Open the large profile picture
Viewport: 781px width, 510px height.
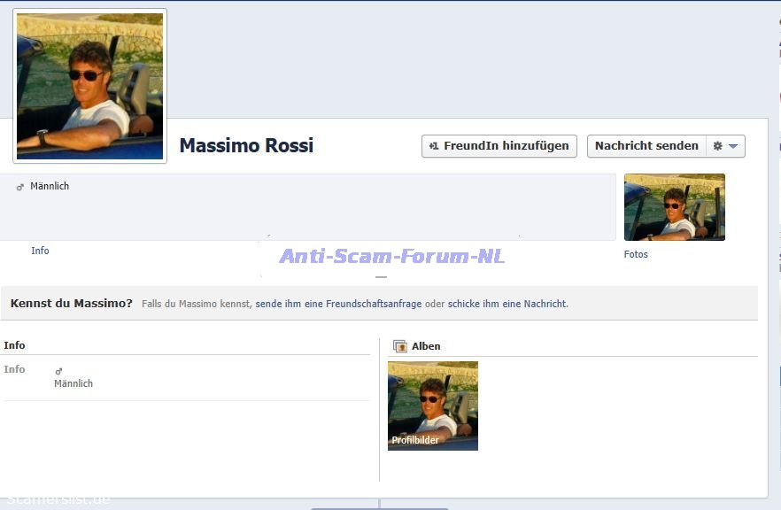tap(89, 86)
